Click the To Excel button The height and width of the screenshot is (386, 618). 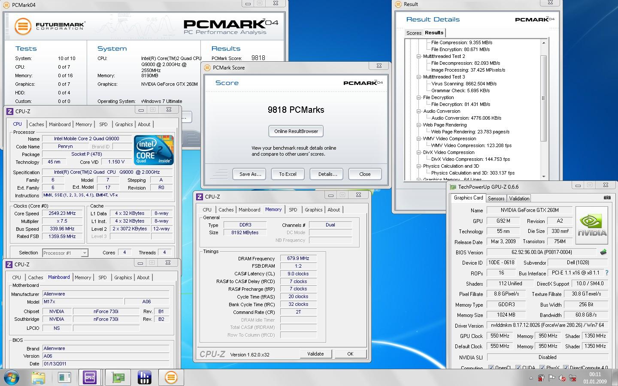tap(288, 174)
